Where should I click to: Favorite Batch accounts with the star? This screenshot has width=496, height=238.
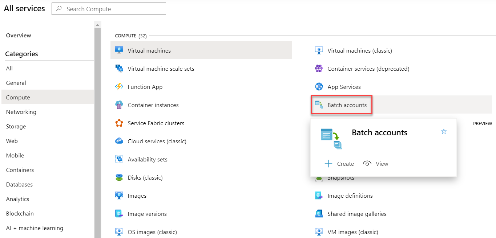pos(444,131)
